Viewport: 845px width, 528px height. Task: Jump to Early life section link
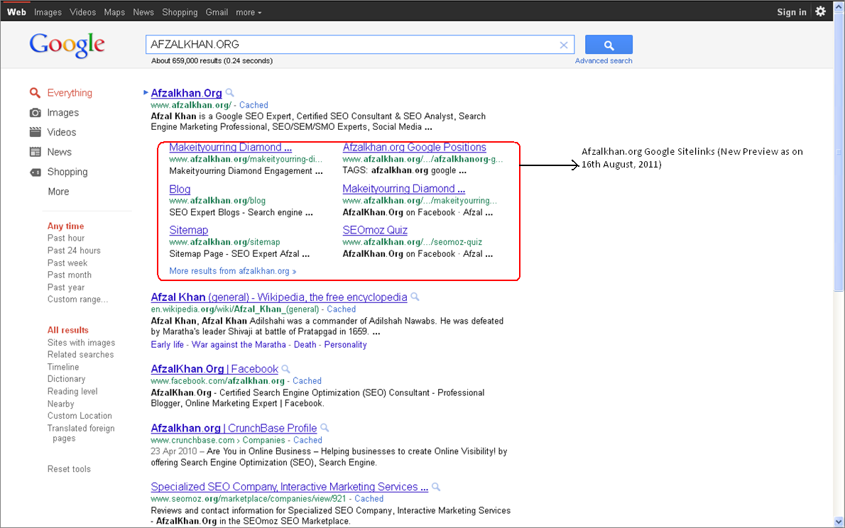pyautogui.click(x=167, y=345)
